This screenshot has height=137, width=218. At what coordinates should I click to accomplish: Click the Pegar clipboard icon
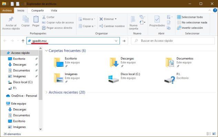pos(36,19)
